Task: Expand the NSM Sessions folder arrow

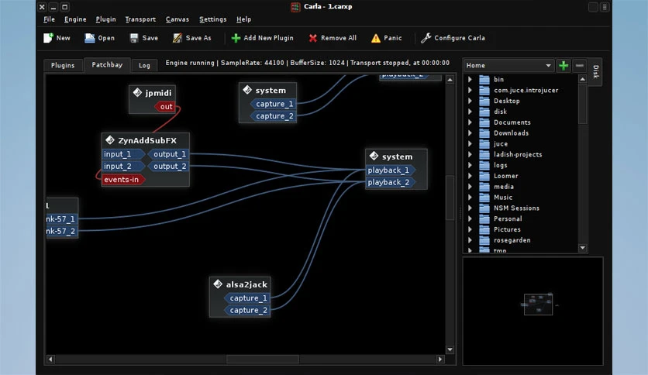Action: (x=470, y=208)
